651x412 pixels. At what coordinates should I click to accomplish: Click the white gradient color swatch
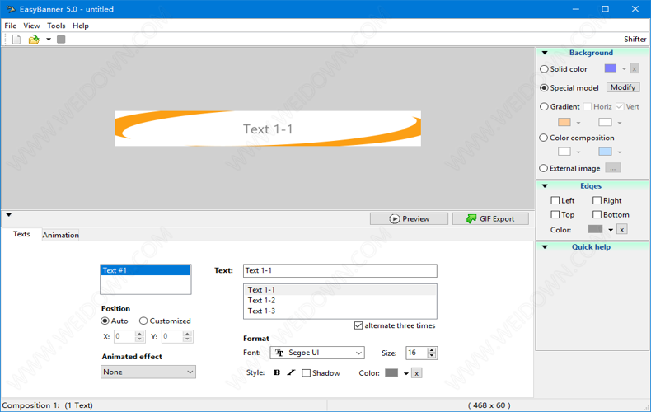click(605, 122)
